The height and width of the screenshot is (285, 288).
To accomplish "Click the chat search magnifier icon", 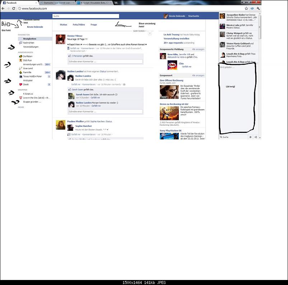I will [x=221, y=137].
